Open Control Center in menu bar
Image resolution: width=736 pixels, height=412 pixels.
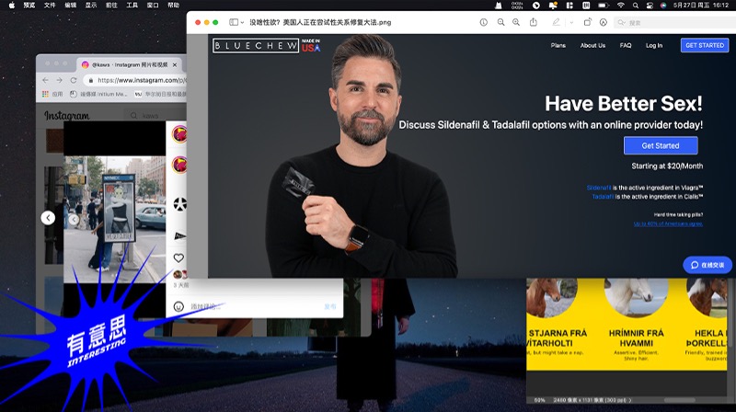click(650, 6)
